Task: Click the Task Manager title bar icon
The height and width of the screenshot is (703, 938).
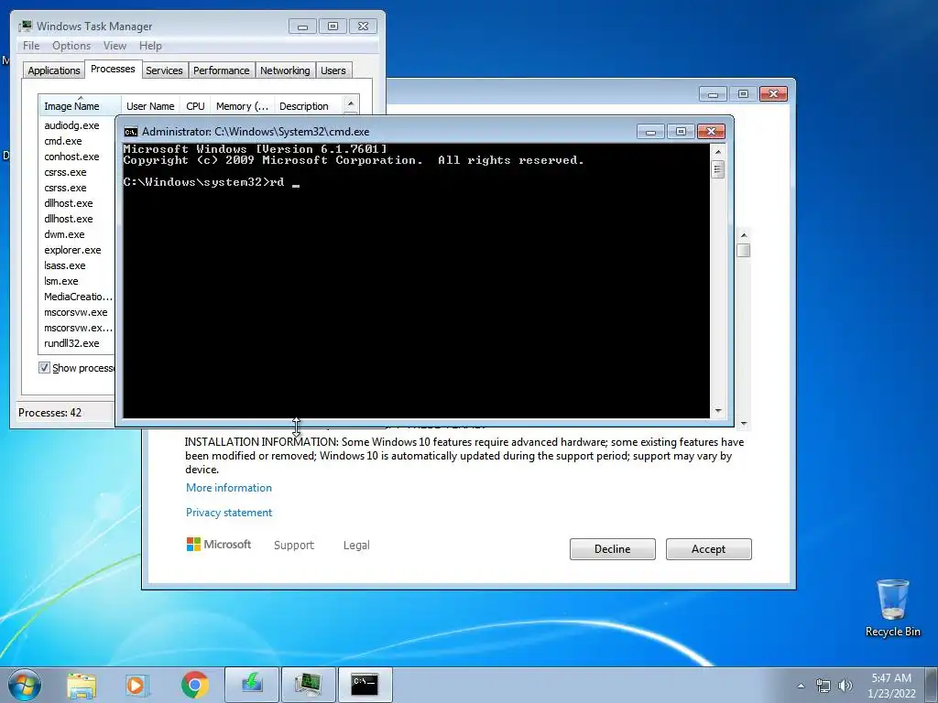Action: [x=25, y=27]
